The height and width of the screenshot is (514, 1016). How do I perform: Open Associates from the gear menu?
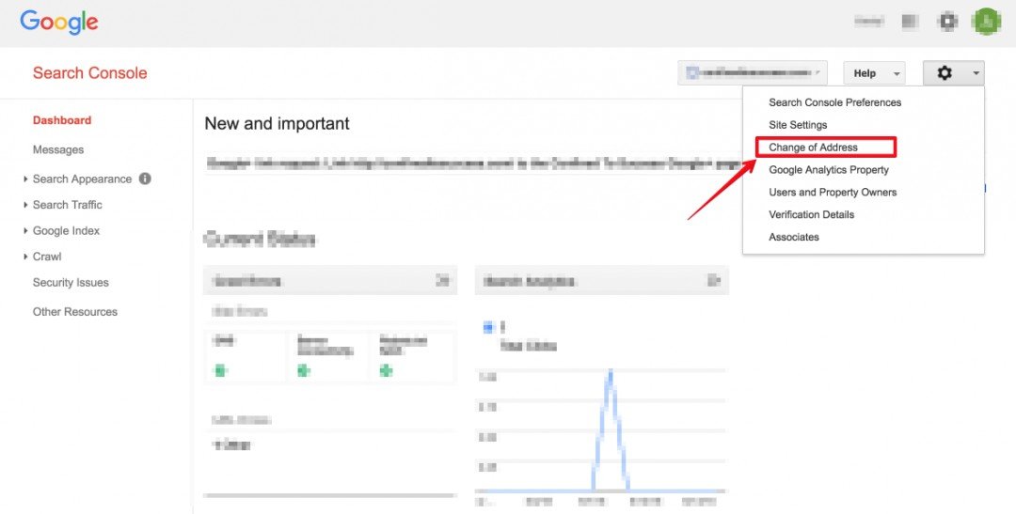click(x=794, y=237)
